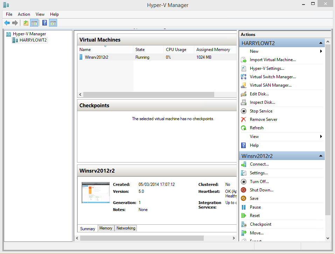Viewport: 335px width, 254px height.
Task: Click the Inspect Disk icon
Action: click(244, 102)
